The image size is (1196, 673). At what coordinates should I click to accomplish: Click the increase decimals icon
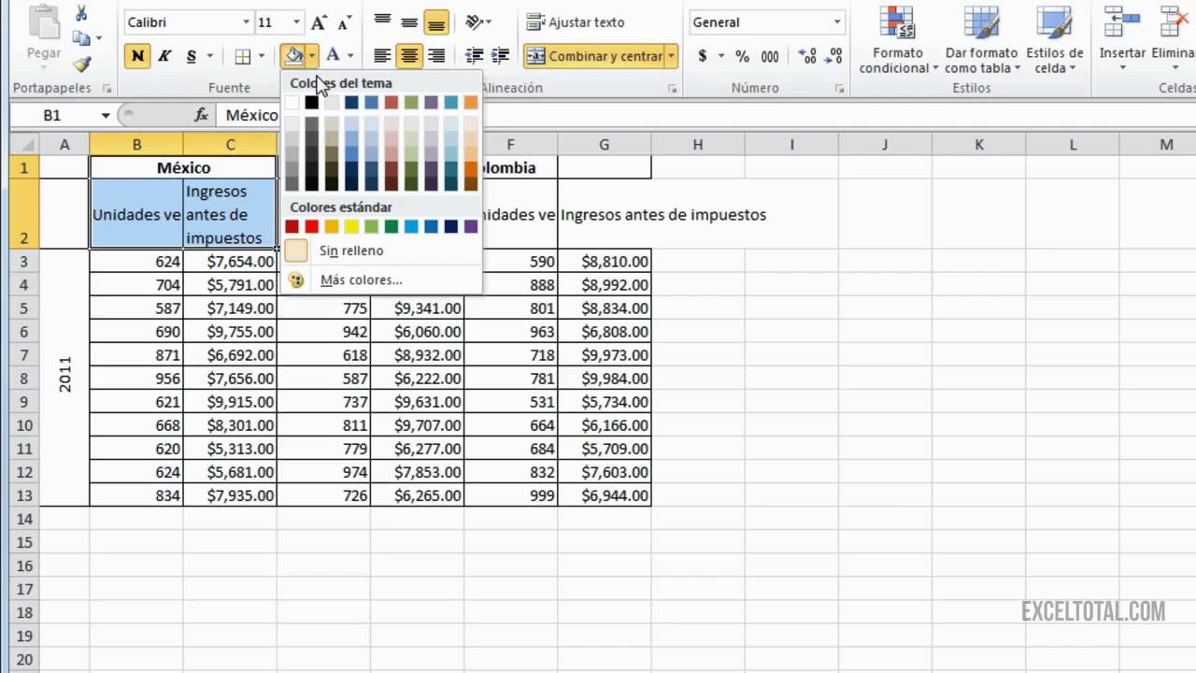808,56
